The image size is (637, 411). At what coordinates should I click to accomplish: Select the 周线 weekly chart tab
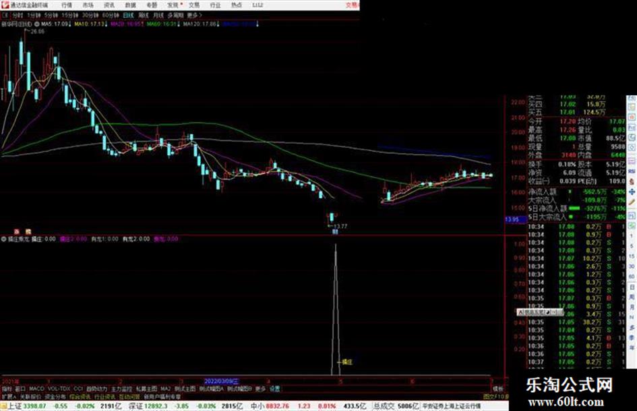(144, 16)
